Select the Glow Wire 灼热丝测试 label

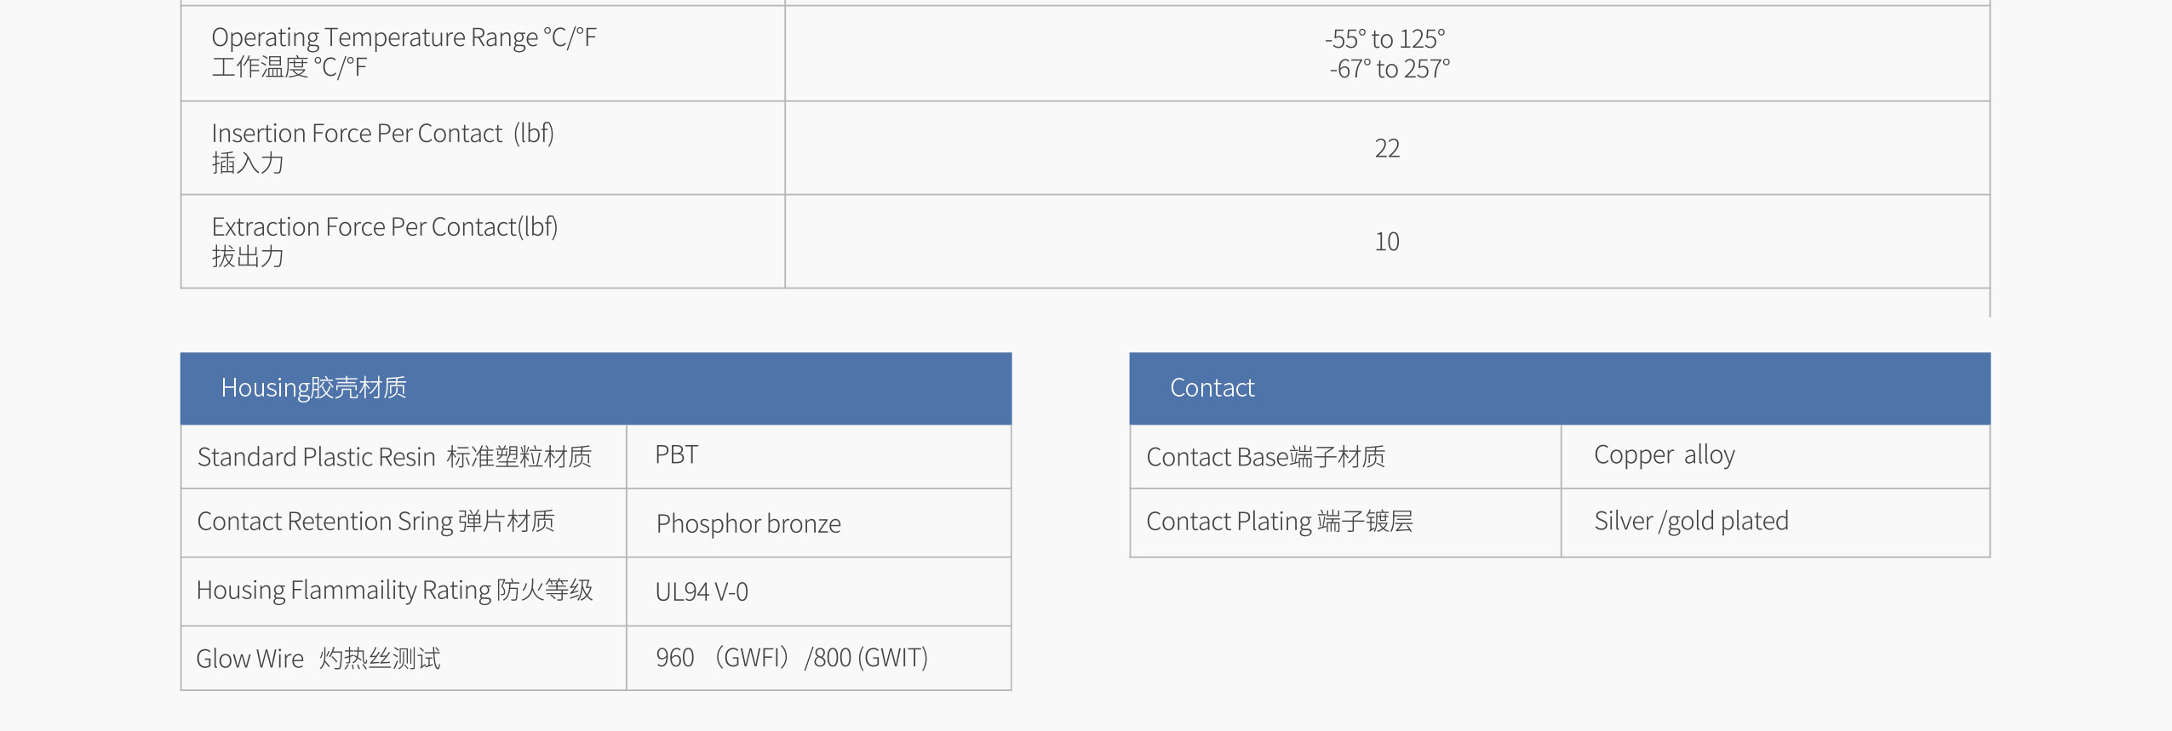point(318,659)
